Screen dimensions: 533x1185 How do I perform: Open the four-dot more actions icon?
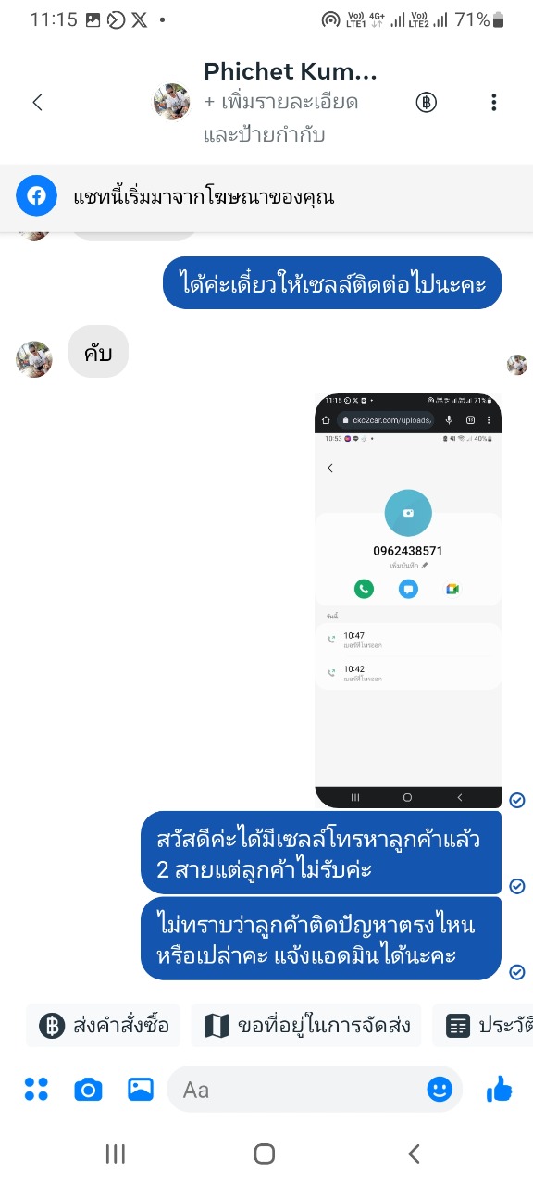[x=36, y=1090]
